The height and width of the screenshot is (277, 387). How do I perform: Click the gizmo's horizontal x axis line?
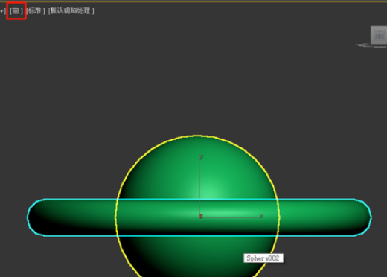[231, 217]
